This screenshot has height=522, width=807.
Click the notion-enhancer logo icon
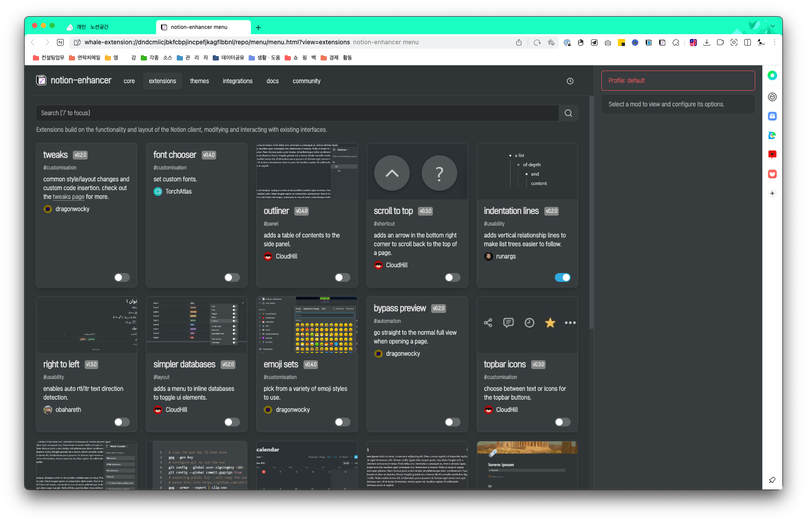pos(41,80)
